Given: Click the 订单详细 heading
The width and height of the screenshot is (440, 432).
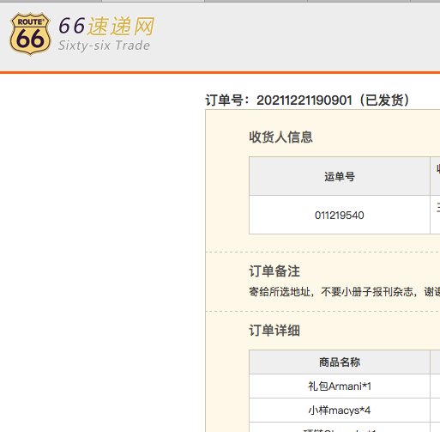Looking at the screenshot, I should (274, 331).
